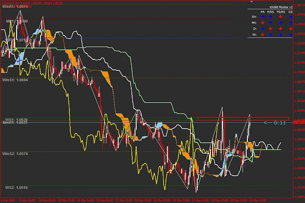Click the 1H TS/KS down arrow

(281, 17)
